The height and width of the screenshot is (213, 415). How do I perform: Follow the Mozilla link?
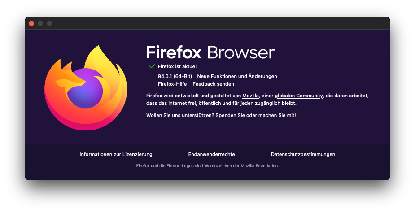[x=250, y=96]
